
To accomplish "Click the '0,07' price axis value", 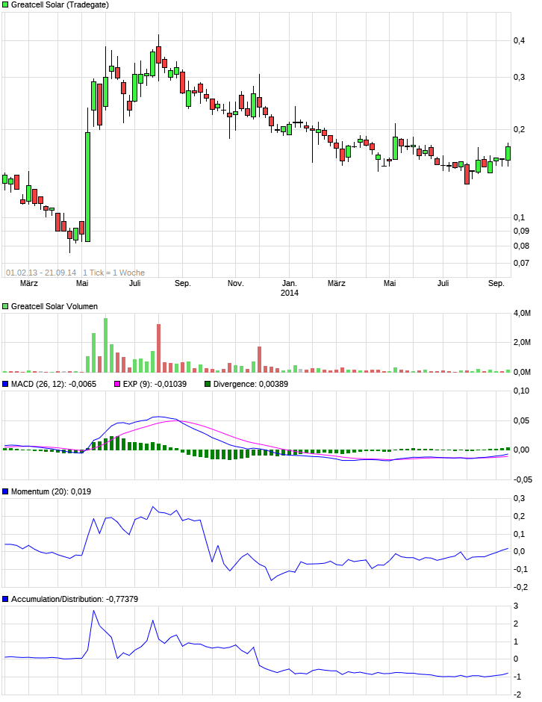I will [x=521, y=263].
